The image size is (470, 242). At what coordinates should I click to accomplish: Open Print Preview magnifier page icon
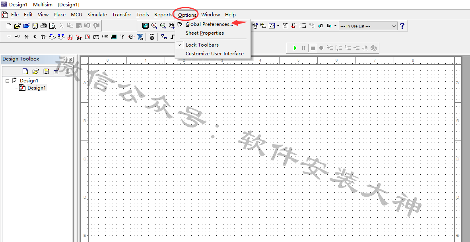pyautogui.click(x=52, y=26)
